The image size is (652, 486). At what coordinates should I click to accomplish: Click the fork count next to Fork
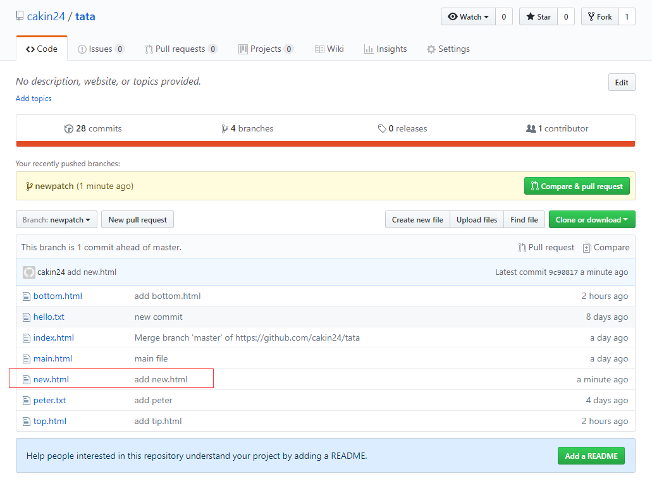click(x=627, y=16)
